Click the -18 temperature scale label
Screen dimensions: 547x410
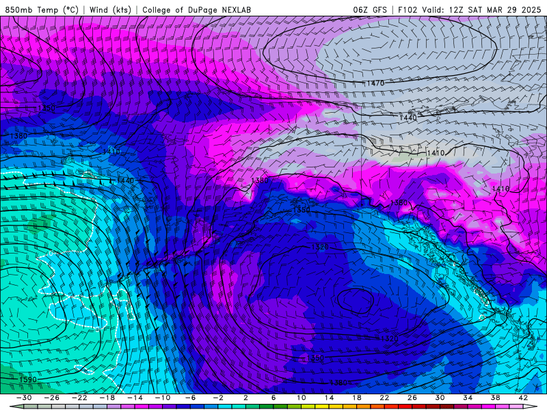click(107, 398)
